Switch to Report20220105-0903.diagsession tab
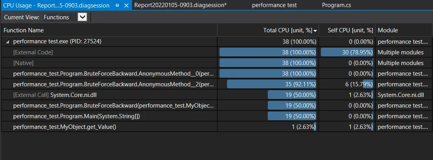The width and height of the screenshot is (433, 160). click(180, 6)
